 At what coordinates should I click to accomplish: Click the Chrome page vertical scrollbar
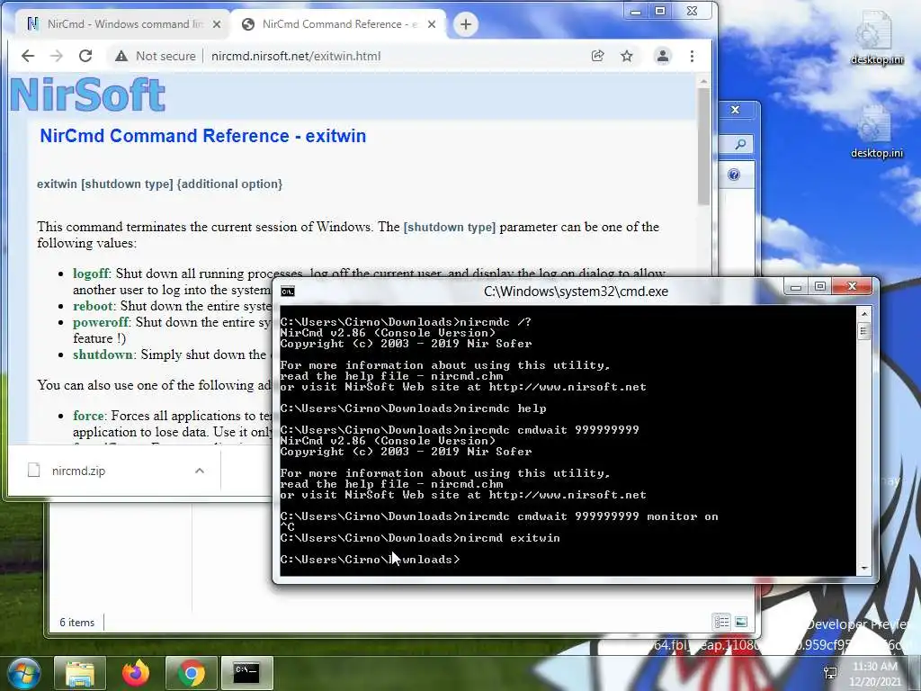(x=703, y=147)
